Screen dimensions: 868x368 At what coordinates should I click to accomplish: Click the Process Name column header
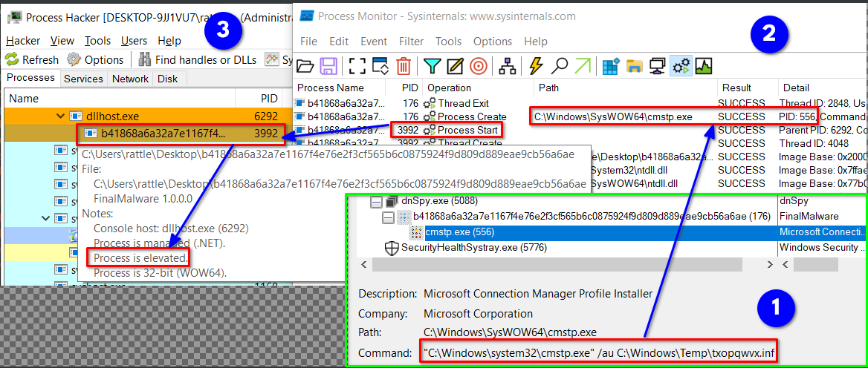[x=339, y=88]
